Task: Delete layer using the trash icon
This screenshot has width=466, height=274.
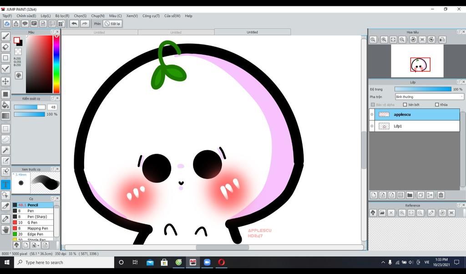Action: tap(441, 195)
